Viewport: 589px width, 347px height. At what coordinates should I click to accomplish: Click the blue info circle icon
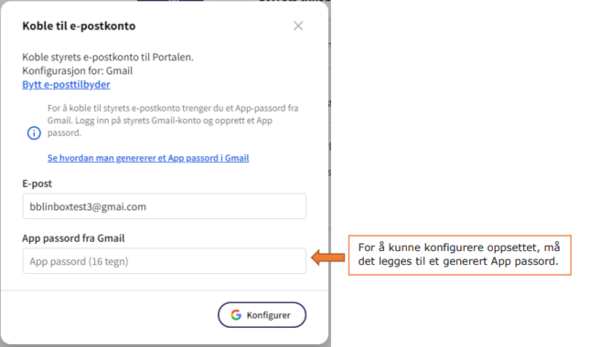click(x=34, y=132)
